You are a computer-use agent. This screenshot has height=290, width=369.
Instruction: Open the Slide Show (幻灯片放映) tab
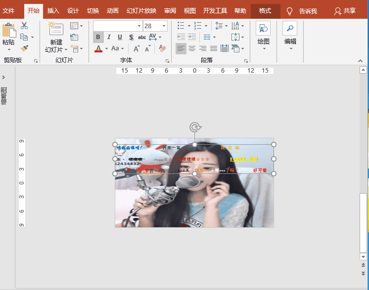click(x=141, y=11)
